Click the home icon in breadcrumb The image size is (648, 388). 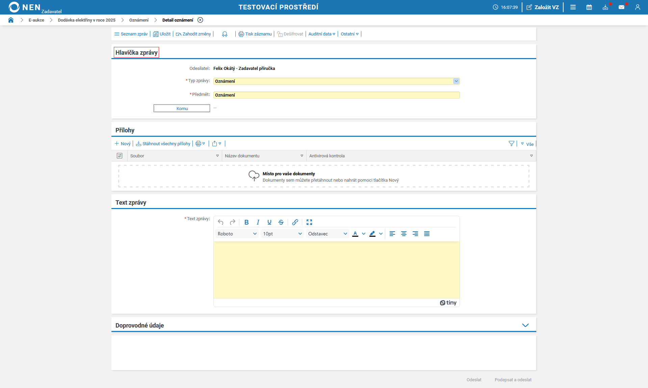[x=11, y=20]
